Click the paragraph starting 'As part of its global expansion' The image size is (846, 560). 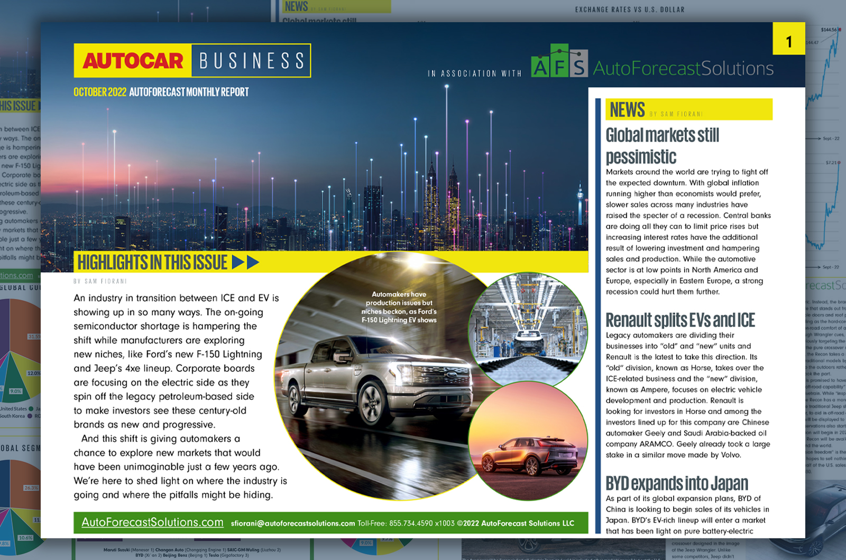point(687,515)
